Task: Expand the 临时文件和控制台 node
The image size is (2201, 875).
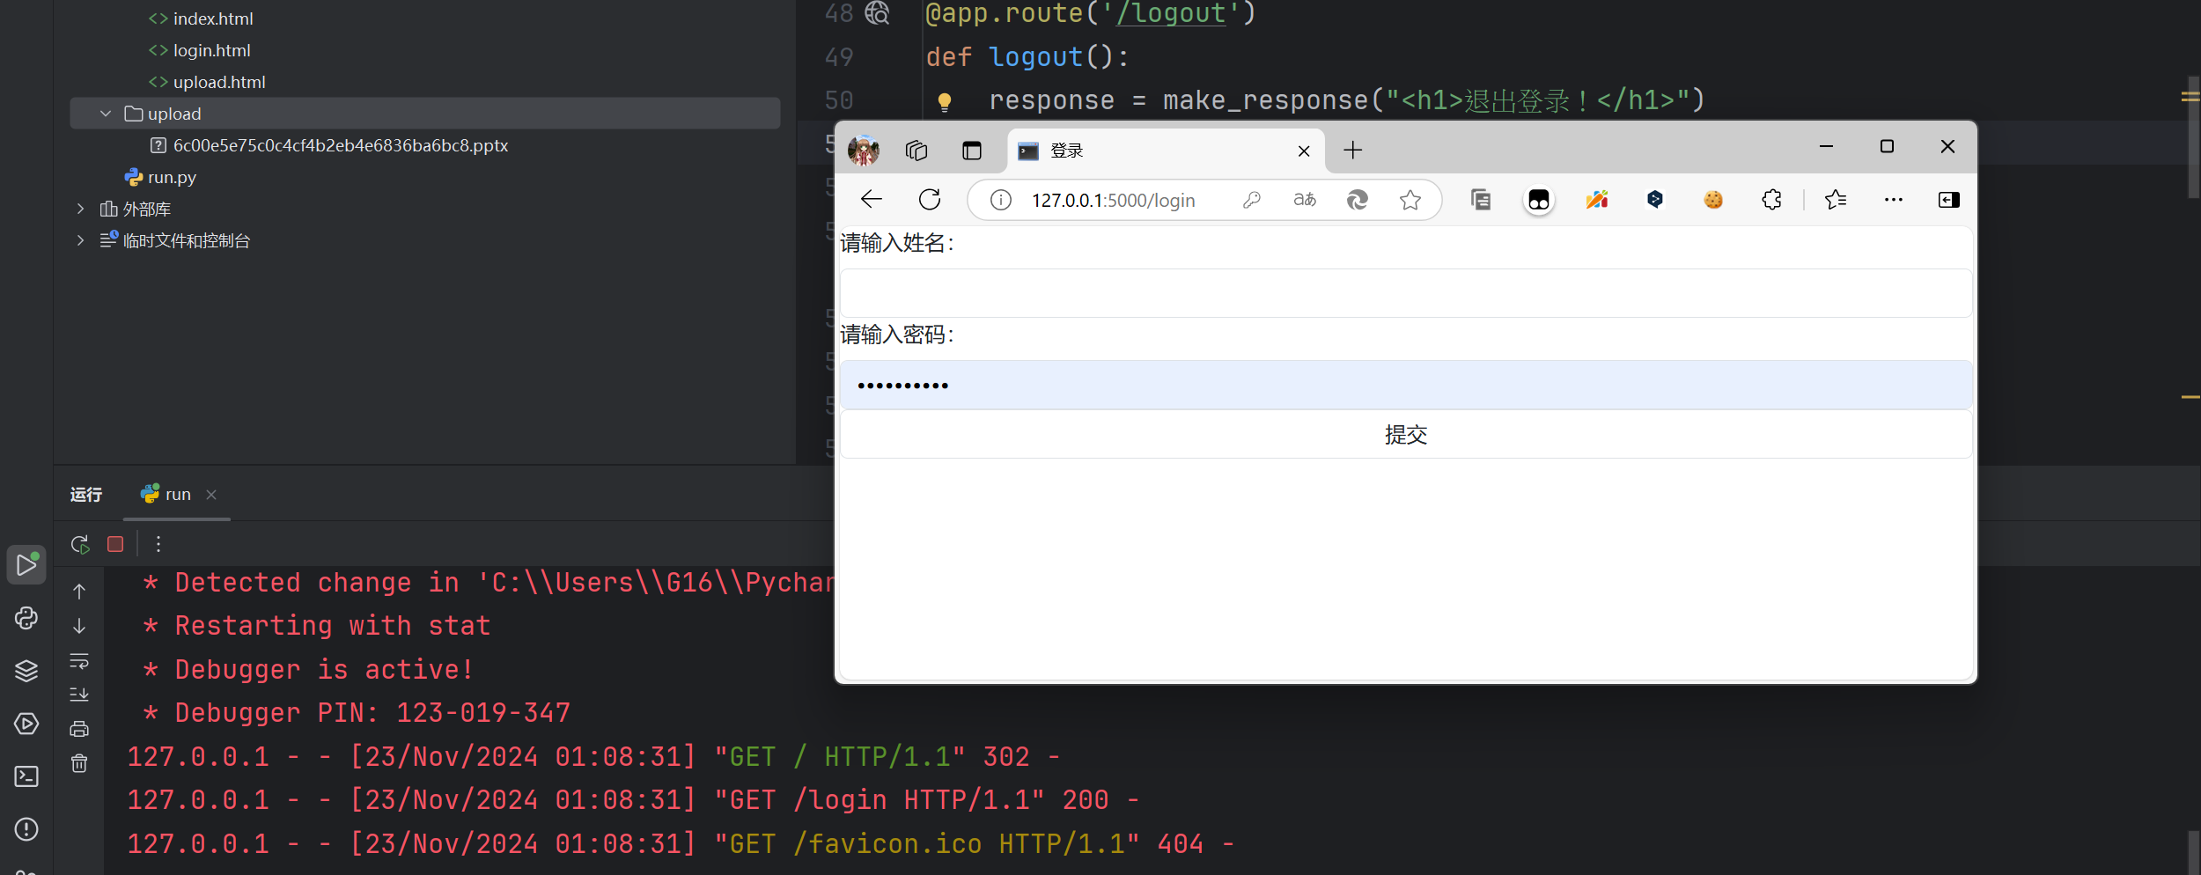Action: point(81,240)
